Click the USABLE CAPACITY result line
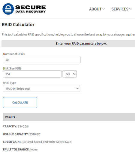Image resolution: width=135 pixels, height=155 pixels. 22,134
